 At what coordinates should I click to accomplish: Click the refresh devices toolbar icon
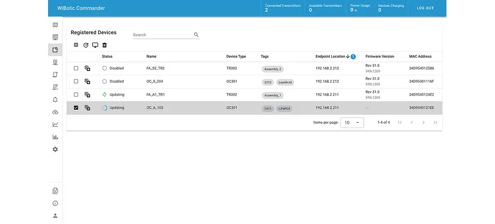[86, 45]
